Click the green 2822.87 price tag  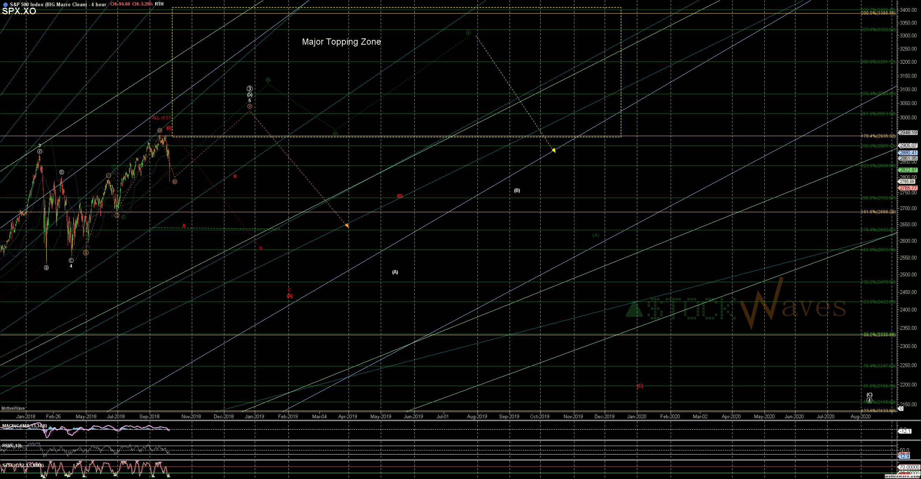point(908,170)
